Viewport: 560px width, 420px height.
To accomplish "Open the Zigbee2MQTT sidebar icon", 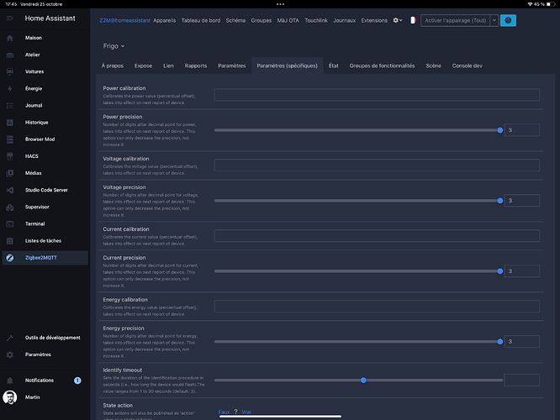I will click(x=9, y=258).
